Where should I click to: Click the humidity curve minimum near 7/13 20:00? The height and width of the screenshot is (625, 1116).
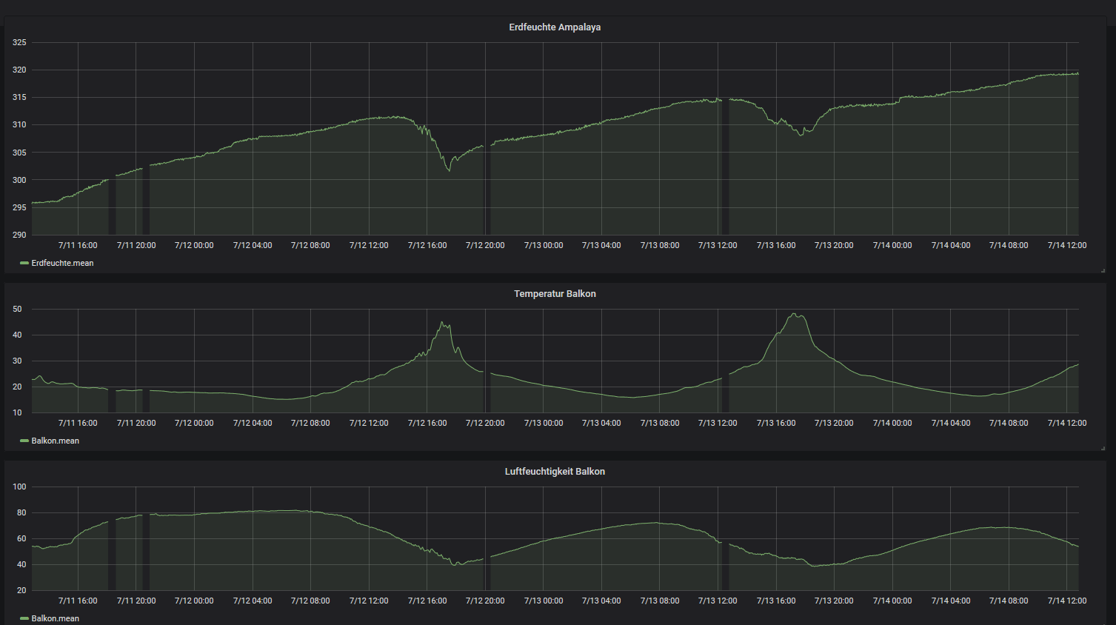point(815,566)
